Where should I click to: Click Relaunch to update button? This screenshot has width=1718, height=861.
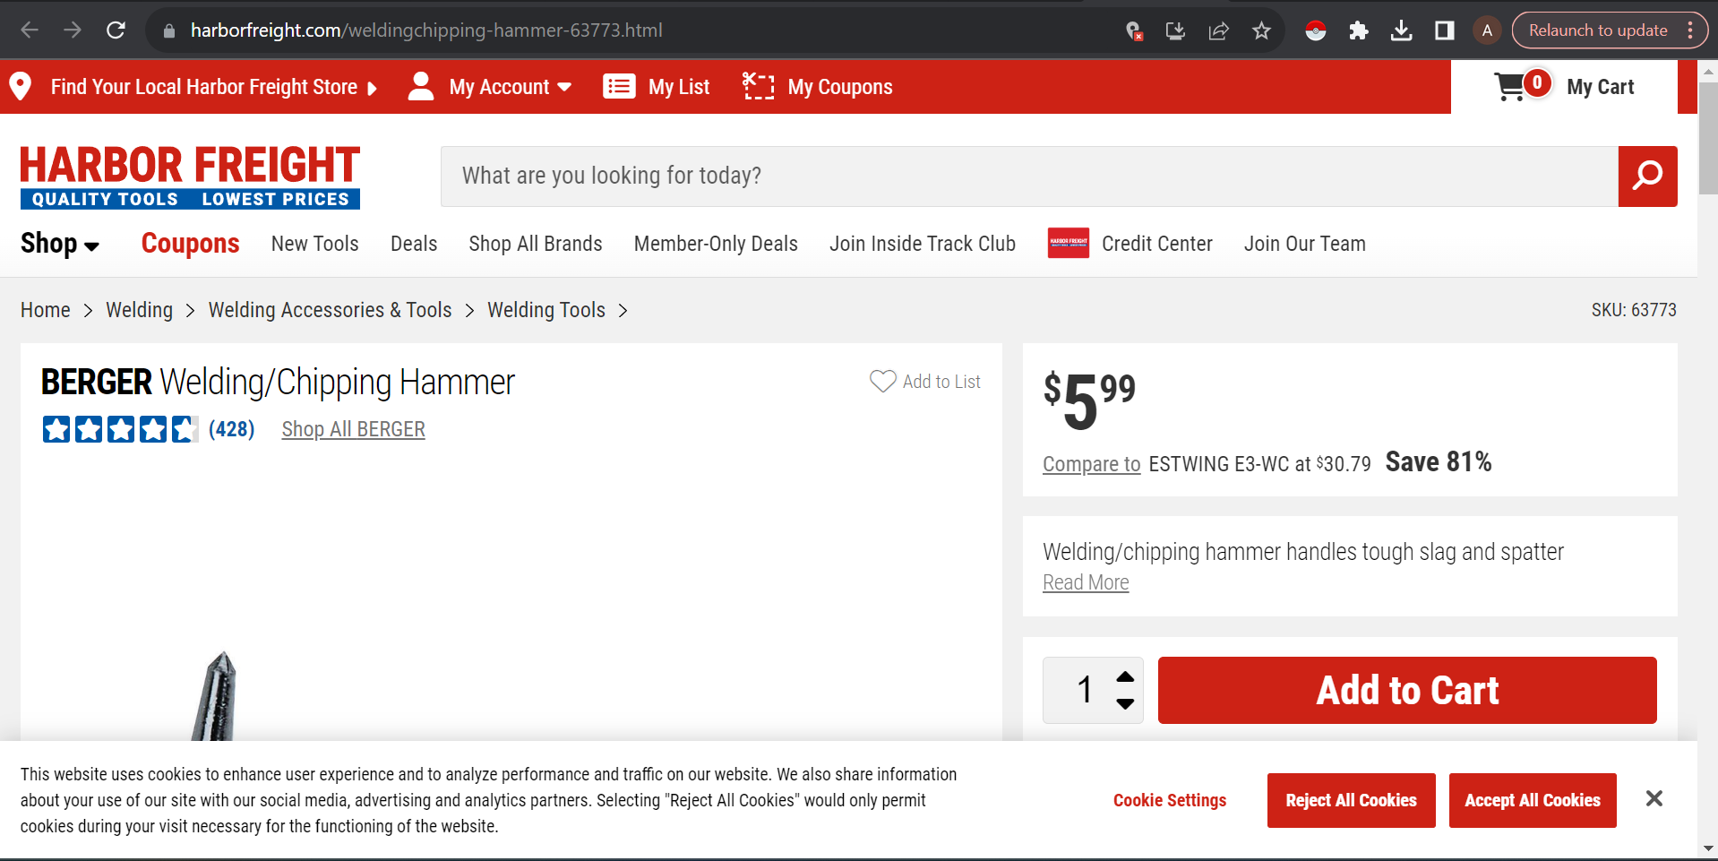pos(1598,30)
